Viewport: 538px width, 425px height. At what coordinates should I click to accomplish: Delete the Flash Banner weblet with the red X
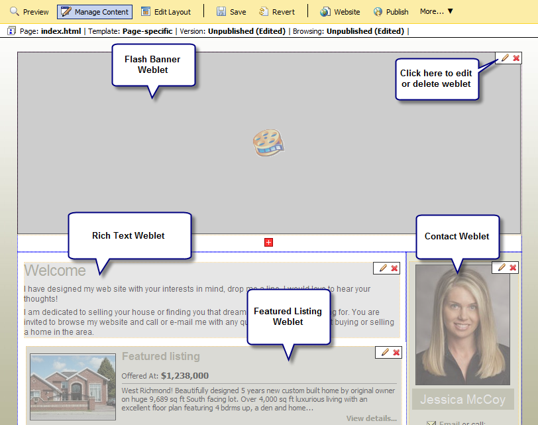[516, 58]
